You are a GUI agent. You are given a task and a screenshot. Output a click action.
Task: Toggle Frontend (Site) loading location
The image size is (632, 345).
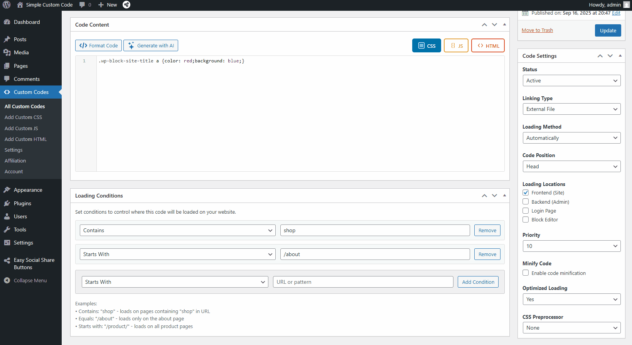[x=526, y=193]
